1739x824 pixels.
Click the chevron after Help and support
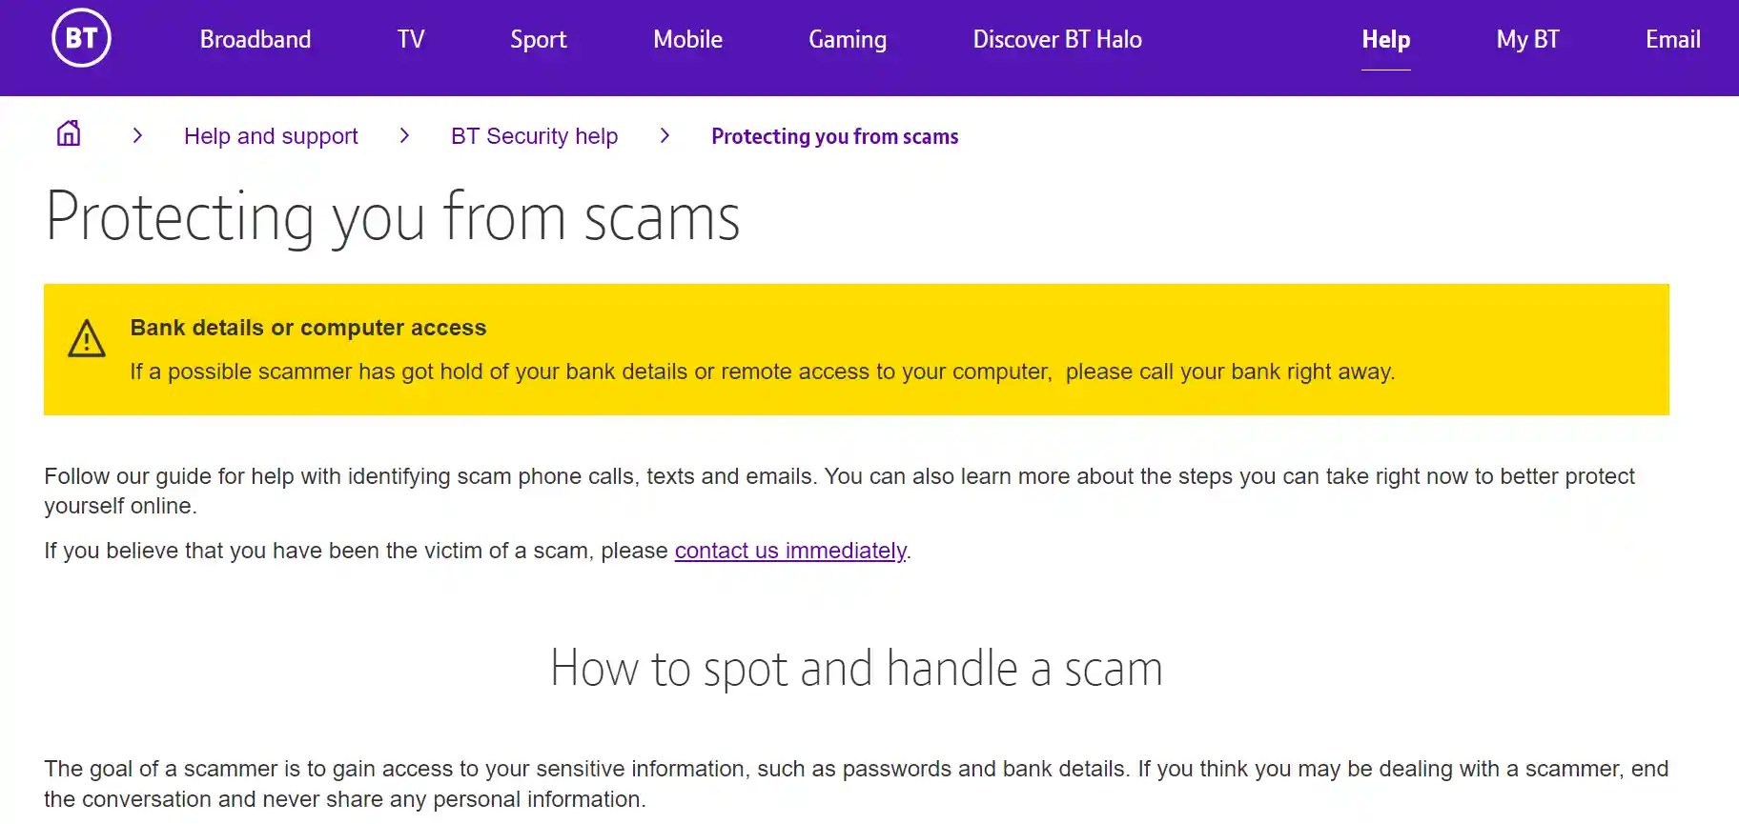[404, 135]
